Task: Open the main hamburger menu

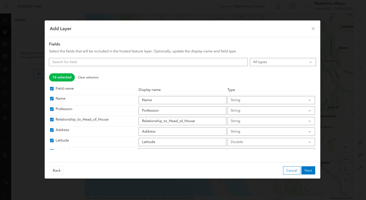Action: coord(6,6)
